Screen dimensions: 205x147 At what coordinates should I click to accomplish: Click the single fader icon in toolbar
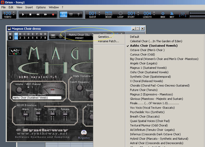pos(78,14)
